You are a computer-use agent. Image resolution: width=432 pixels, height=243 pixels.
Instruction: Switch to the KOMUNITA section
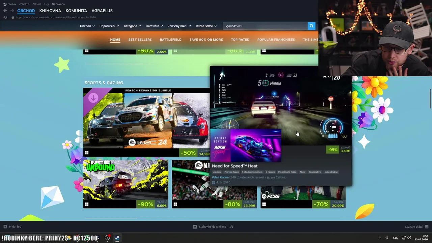tap(76, 11)
